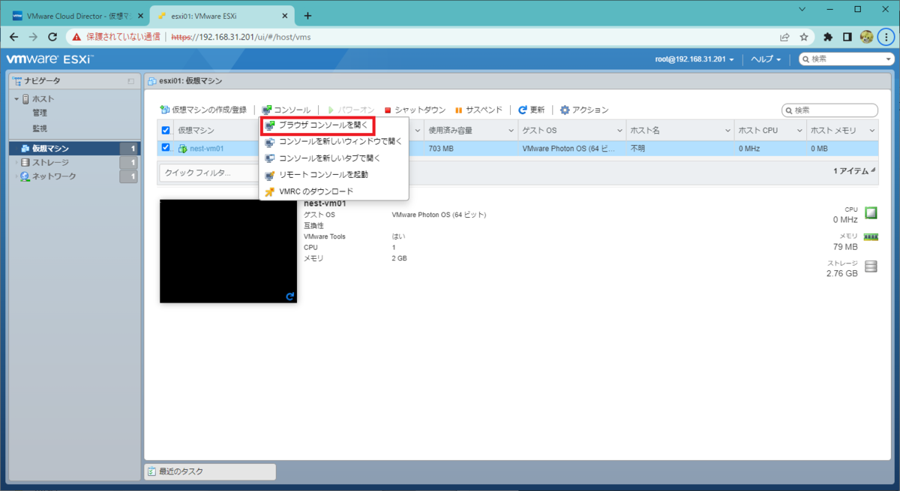
Task: Click the browser back arrow
Action: click(x=13, y=36)
